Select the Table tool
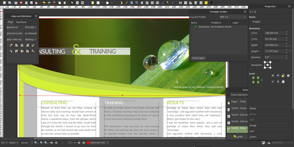 92,3
